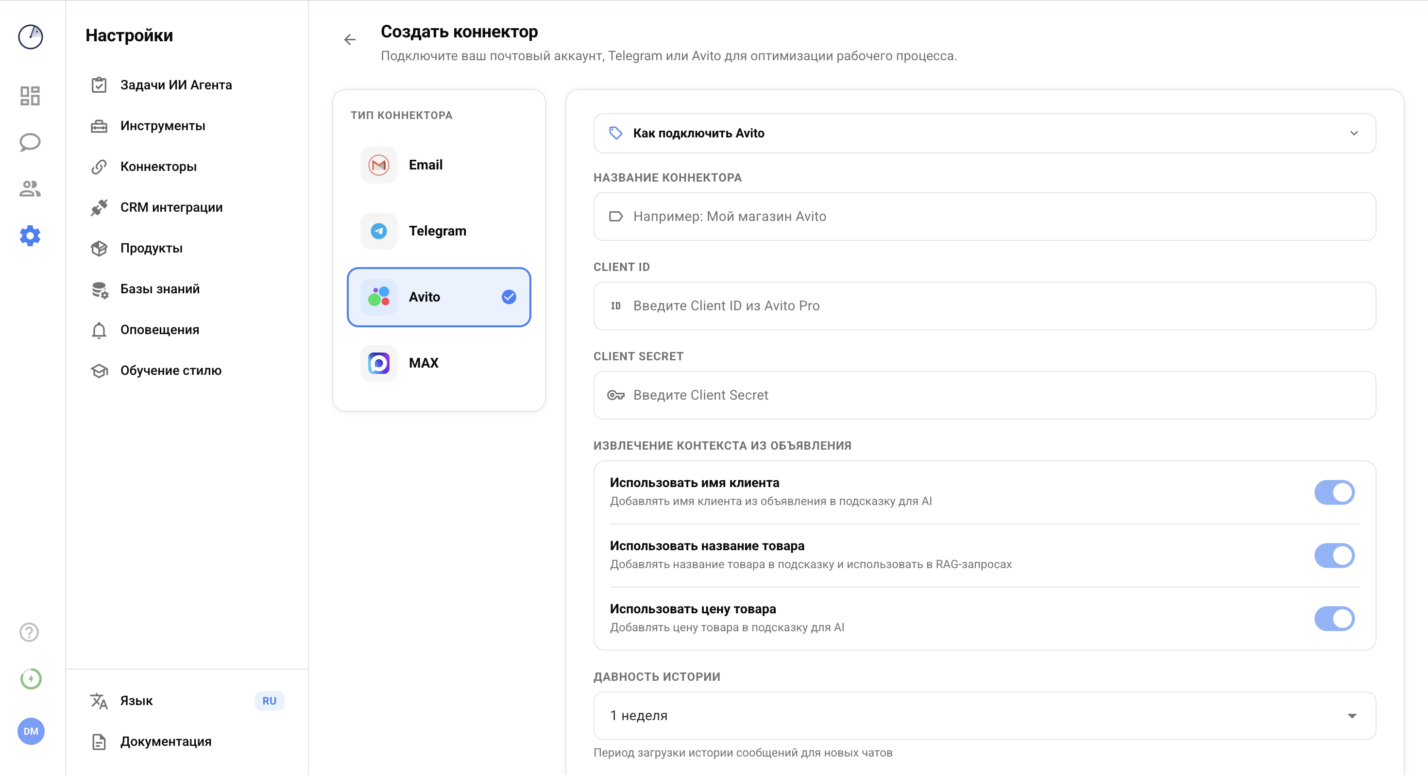Open the chat bubble icon in left rail

click(30, 142)
